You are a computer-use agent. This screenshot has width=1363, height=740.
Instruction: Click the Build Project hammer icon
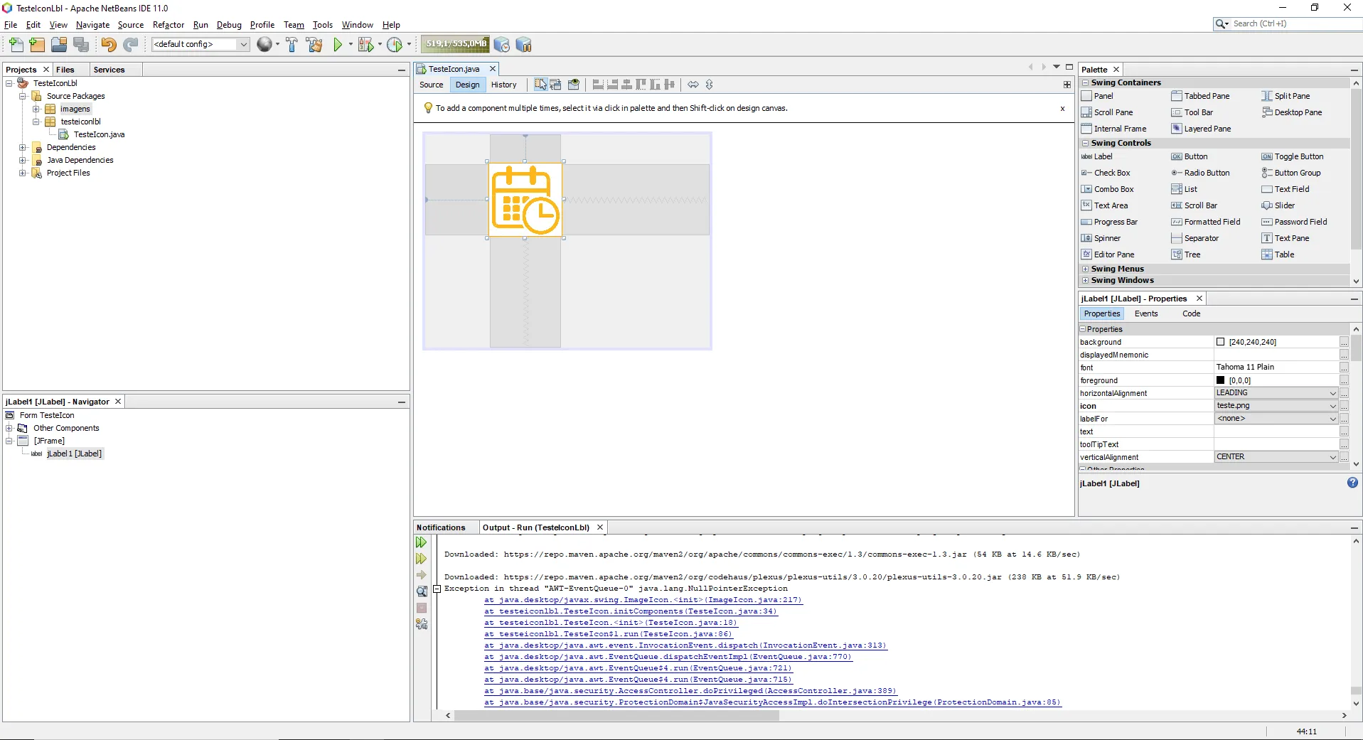click(292, 45)
